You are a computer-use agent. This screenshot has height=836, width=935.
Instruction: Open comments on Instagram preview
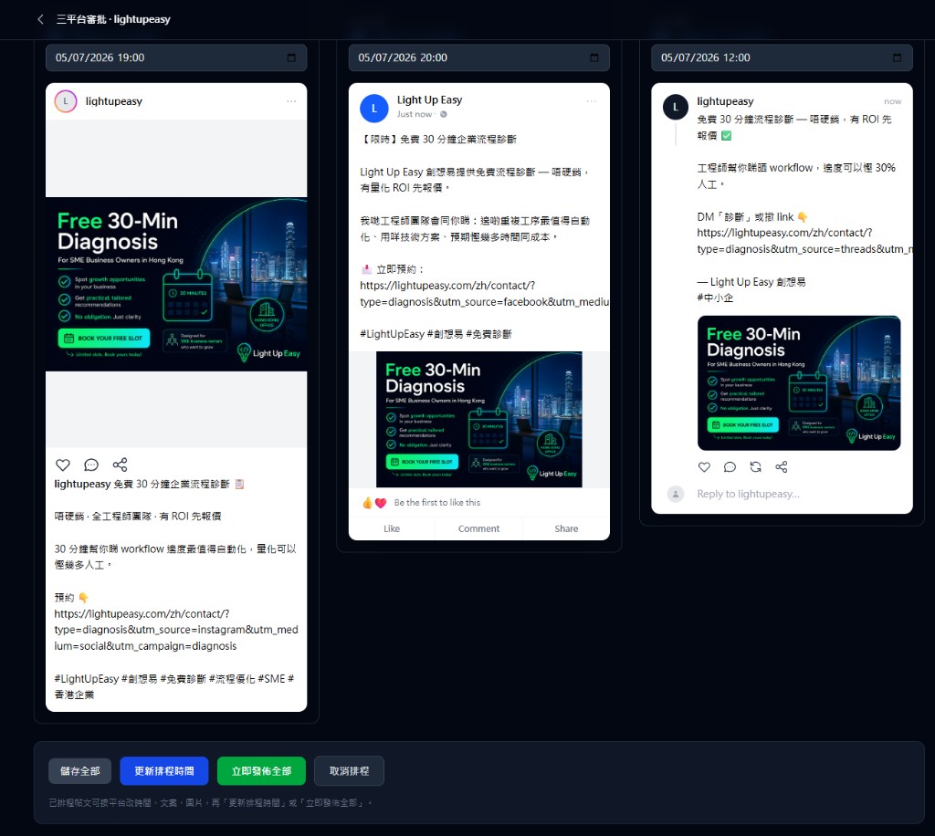click(x=91, y=465)
